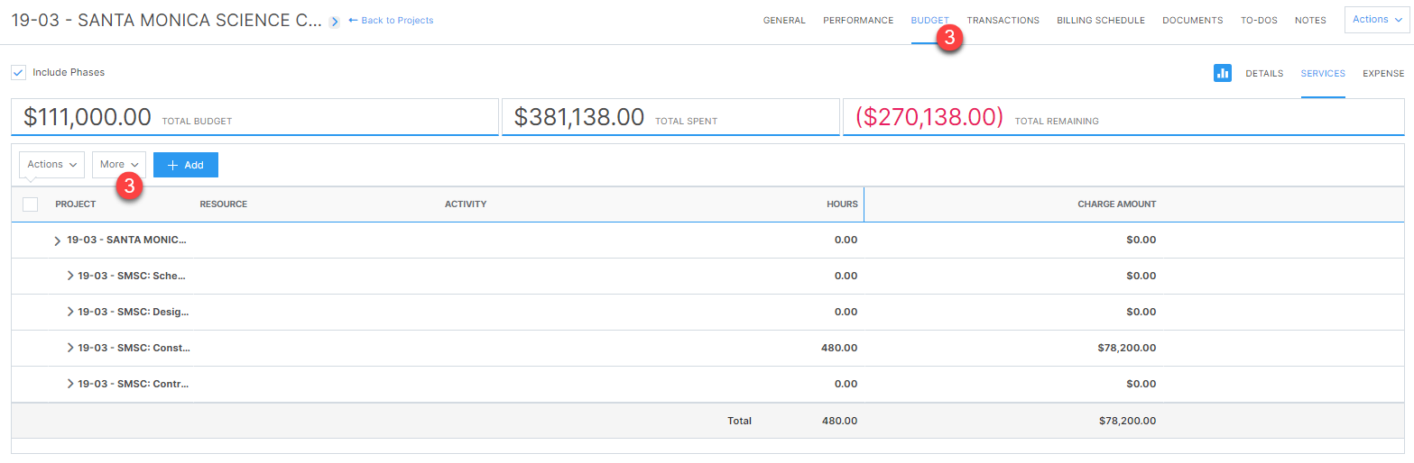Follow the Back to Projects link
The image size is (1414, 463).
click(391, 21)
